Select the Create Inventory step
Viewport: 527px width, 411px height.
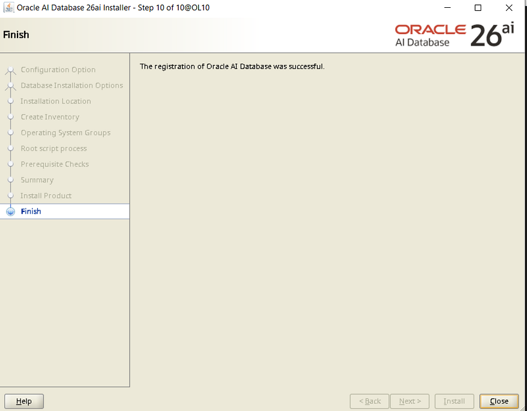50,117
